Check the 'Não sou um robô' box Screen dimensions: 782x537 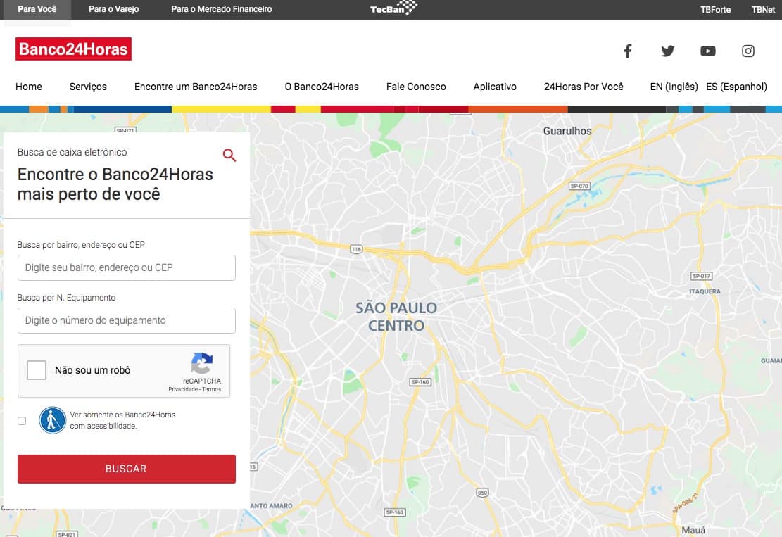tap(37, 370)
